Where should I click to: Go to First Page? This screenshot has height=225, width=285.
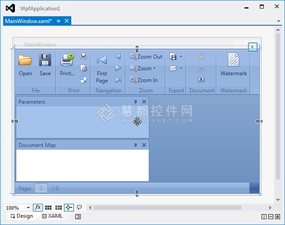(102, 68)
